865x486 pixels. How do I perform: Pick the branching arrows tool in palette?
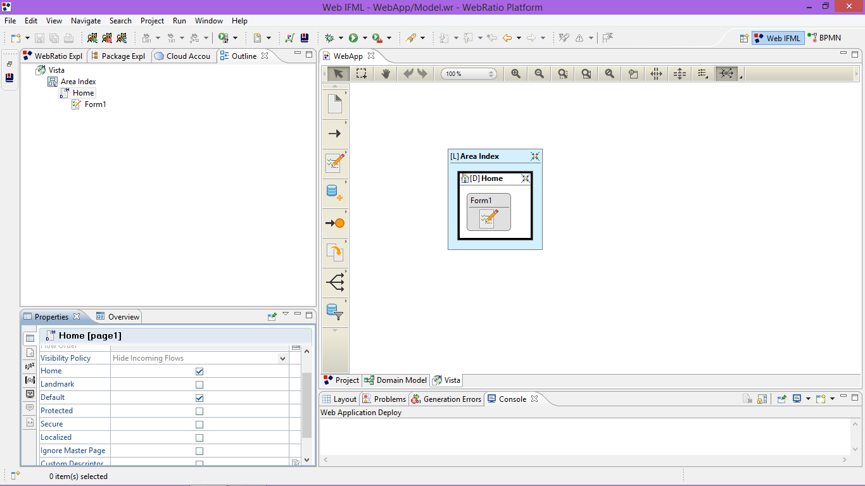pyautogui.click(x=335, y=281)
